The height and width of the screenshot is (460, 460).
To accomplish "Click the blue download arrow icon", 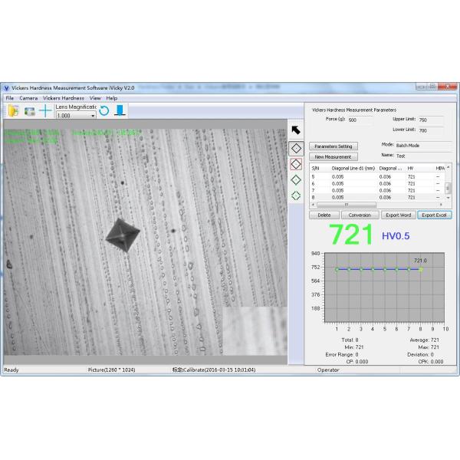I will pos(120,111).
